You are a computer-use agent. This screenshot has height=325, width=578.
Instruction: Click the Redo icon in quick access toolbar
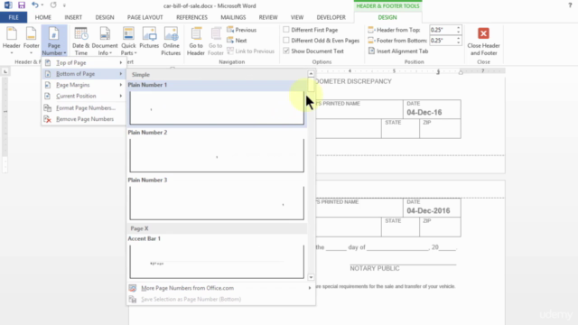click(x=53, y=5)
